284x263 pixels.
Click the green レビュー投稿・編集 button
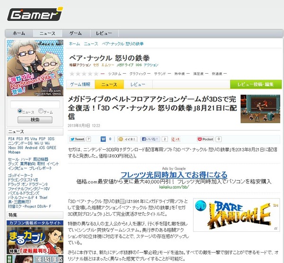256,85
